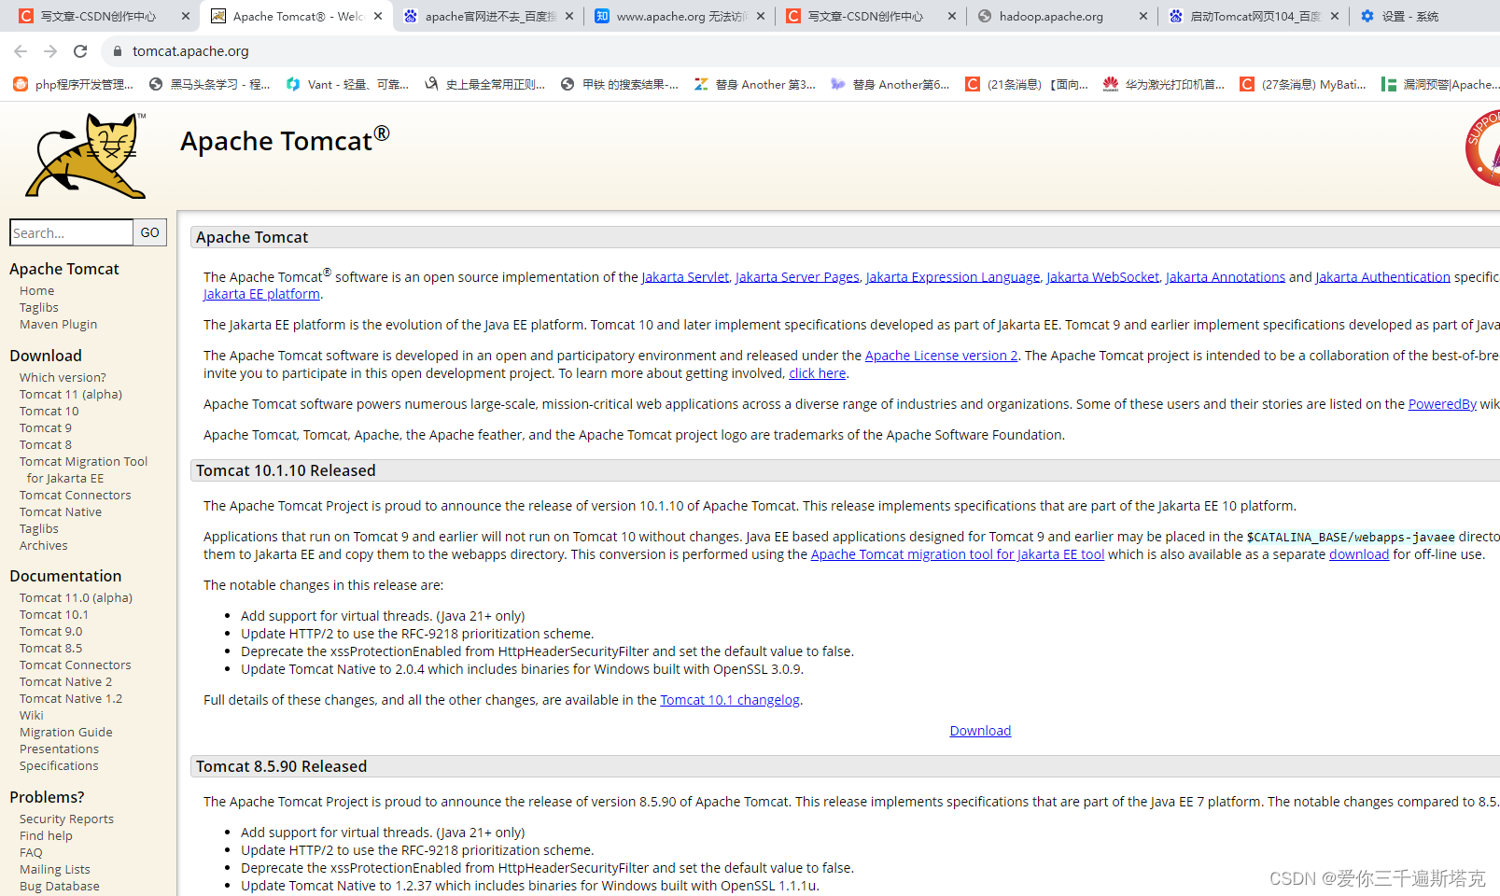Follow the Jakarta Servlet link

(685, 277)
